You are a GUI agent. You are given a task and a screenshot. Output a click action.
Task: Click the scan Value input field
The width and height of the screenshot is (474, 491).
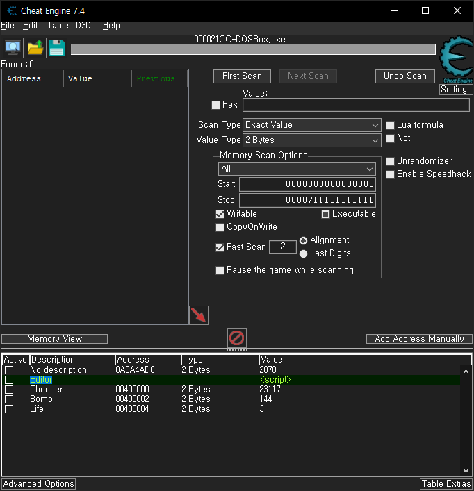[x=357, y=105]
